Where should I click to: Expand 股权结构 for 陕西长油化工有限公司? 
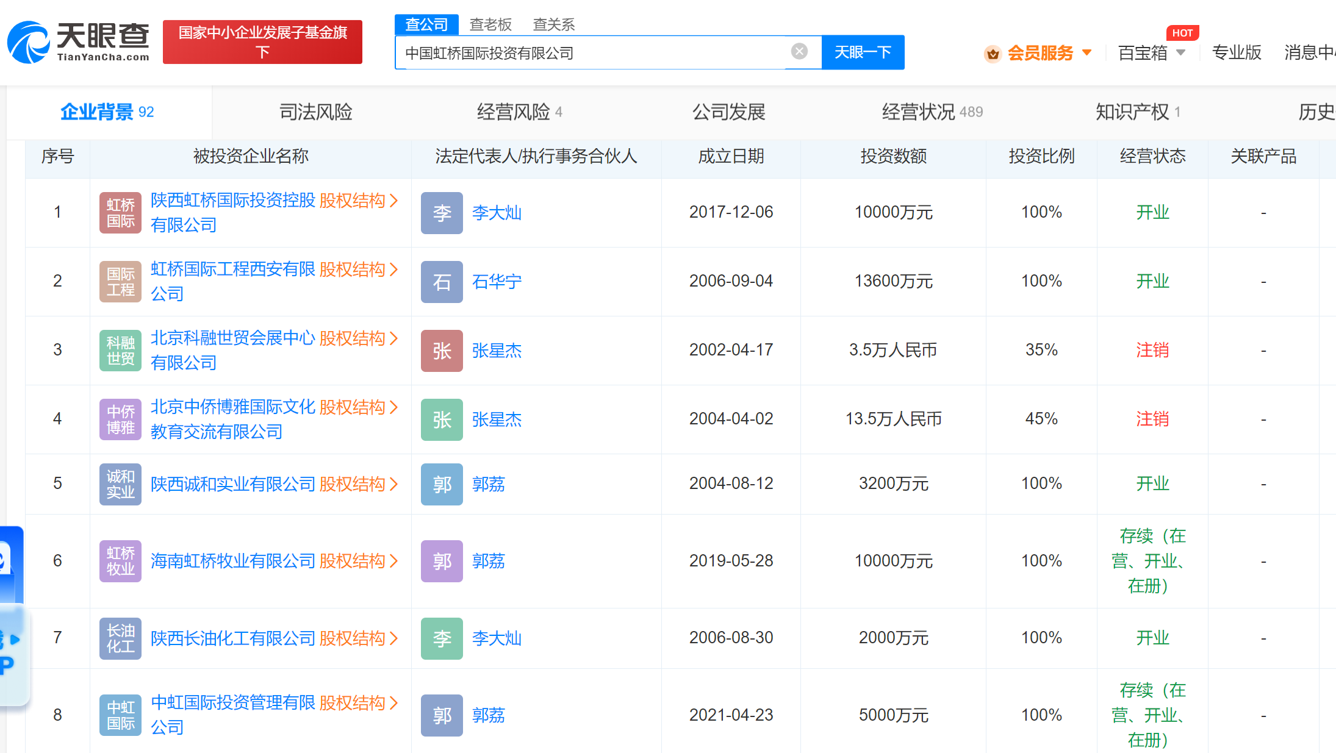click(359, 638)
